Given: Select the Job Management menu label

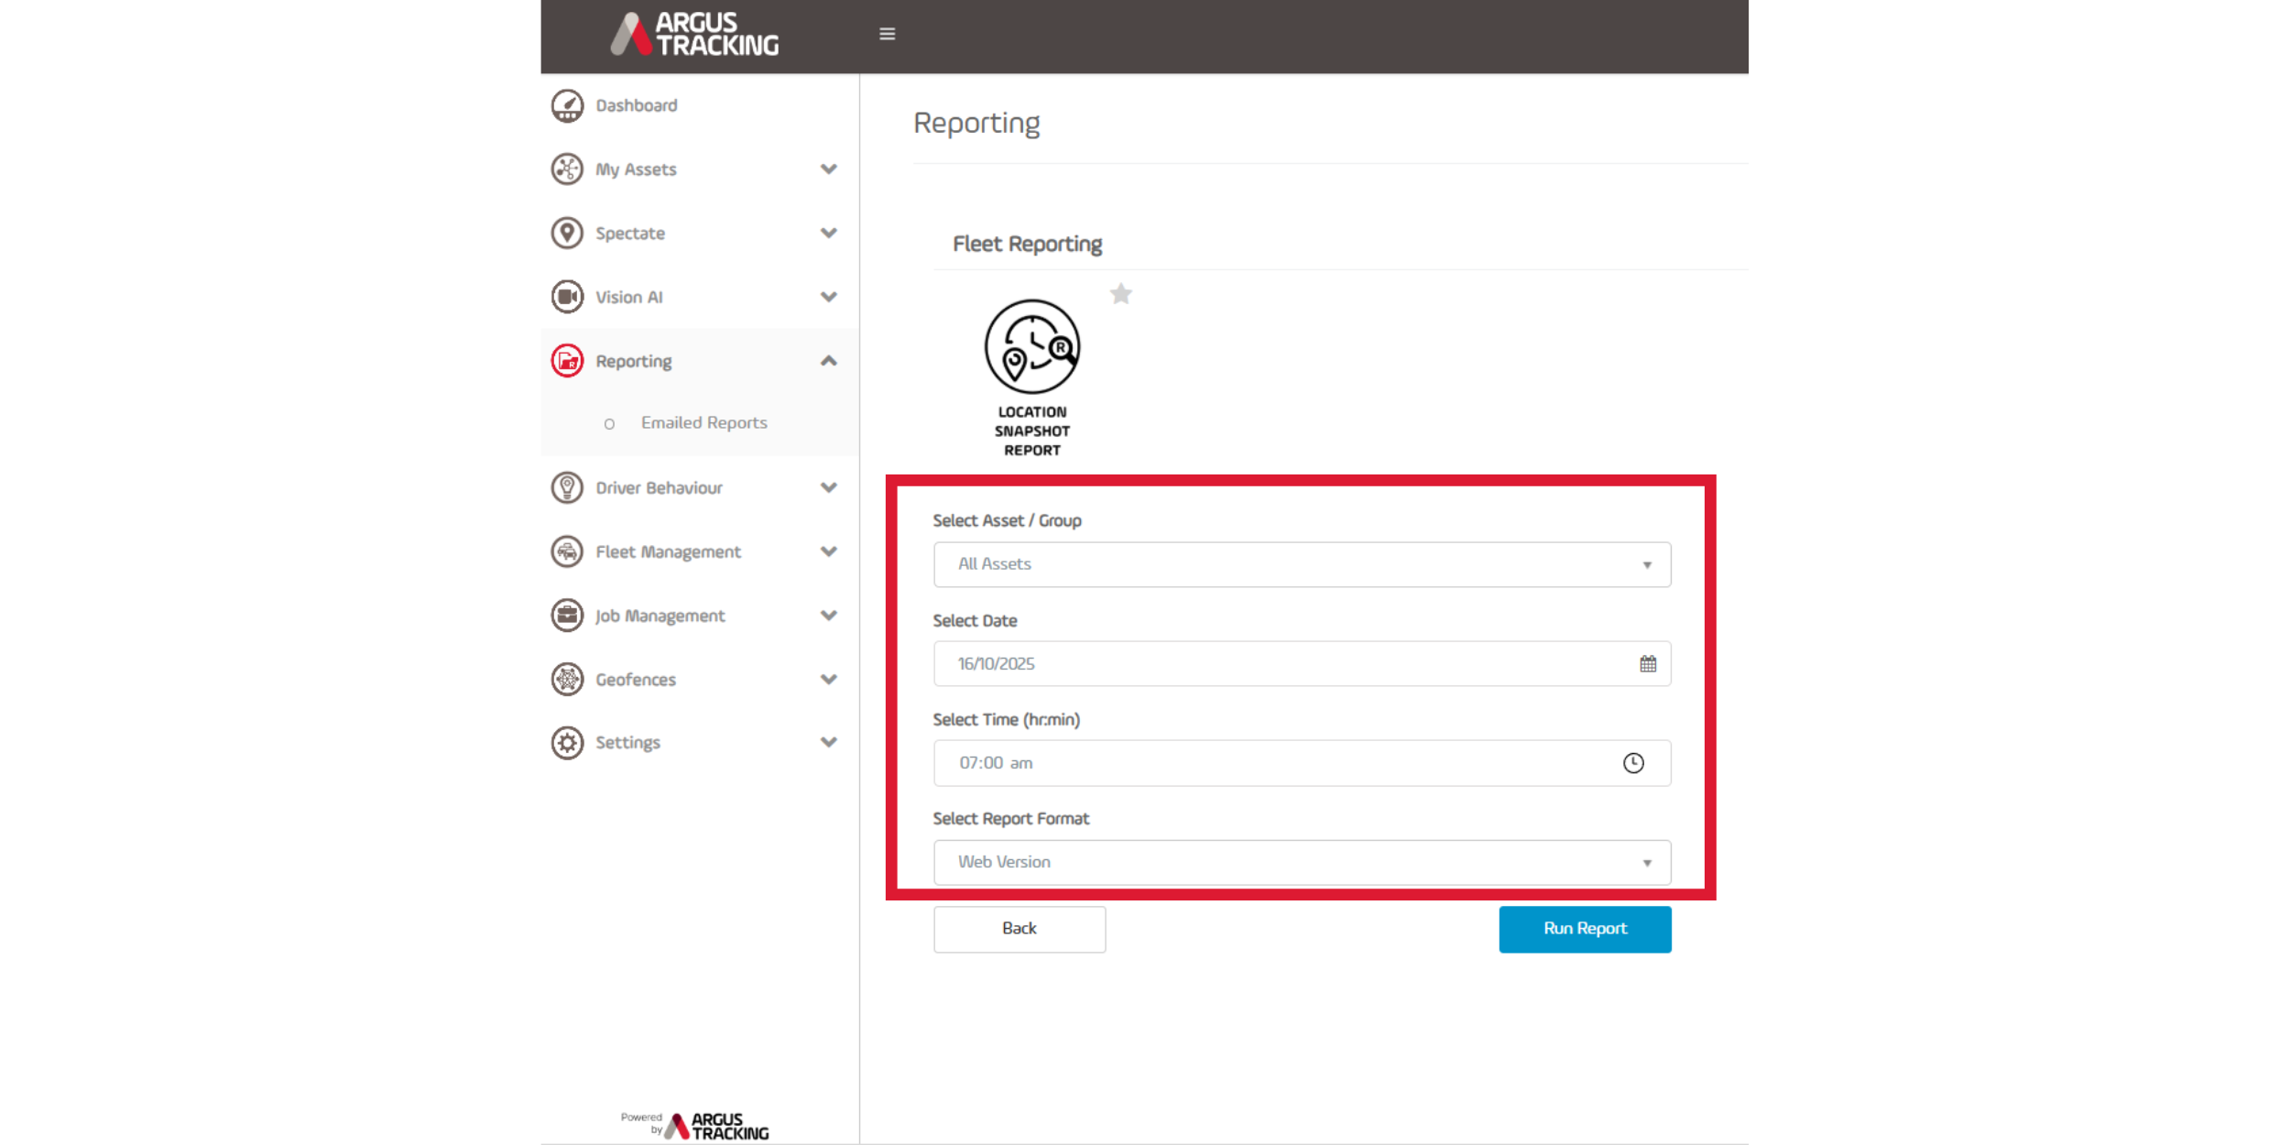Looking at the screenshot, I should tap(660, 616).
